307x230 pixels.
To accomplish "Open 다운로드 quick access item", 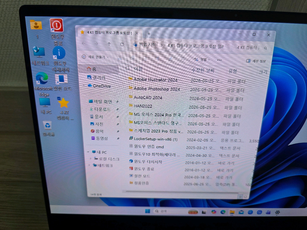I will click(x=100, y=109).
